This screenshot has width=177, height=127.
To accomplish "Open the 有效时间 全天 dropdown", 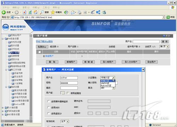I will click(x=65, y=121).
